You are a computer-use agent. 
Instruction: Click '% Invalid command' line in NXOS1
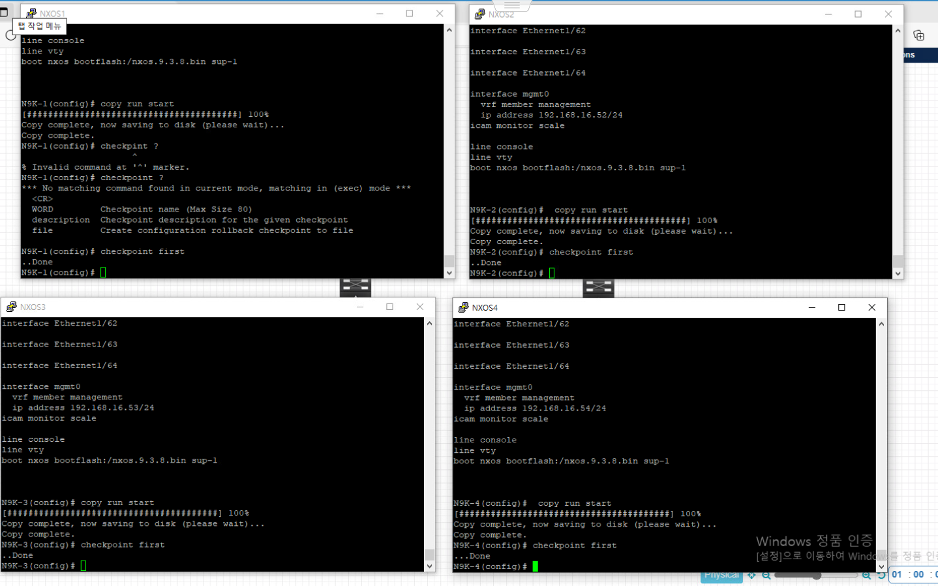tap(106, 167)
